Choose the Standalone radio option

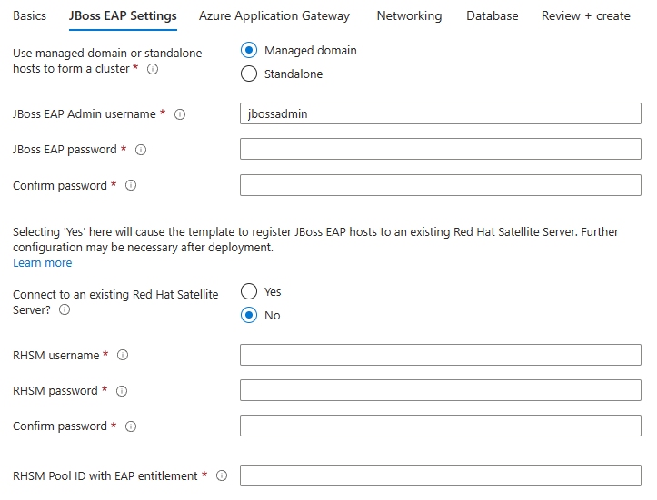coord(249,74)
